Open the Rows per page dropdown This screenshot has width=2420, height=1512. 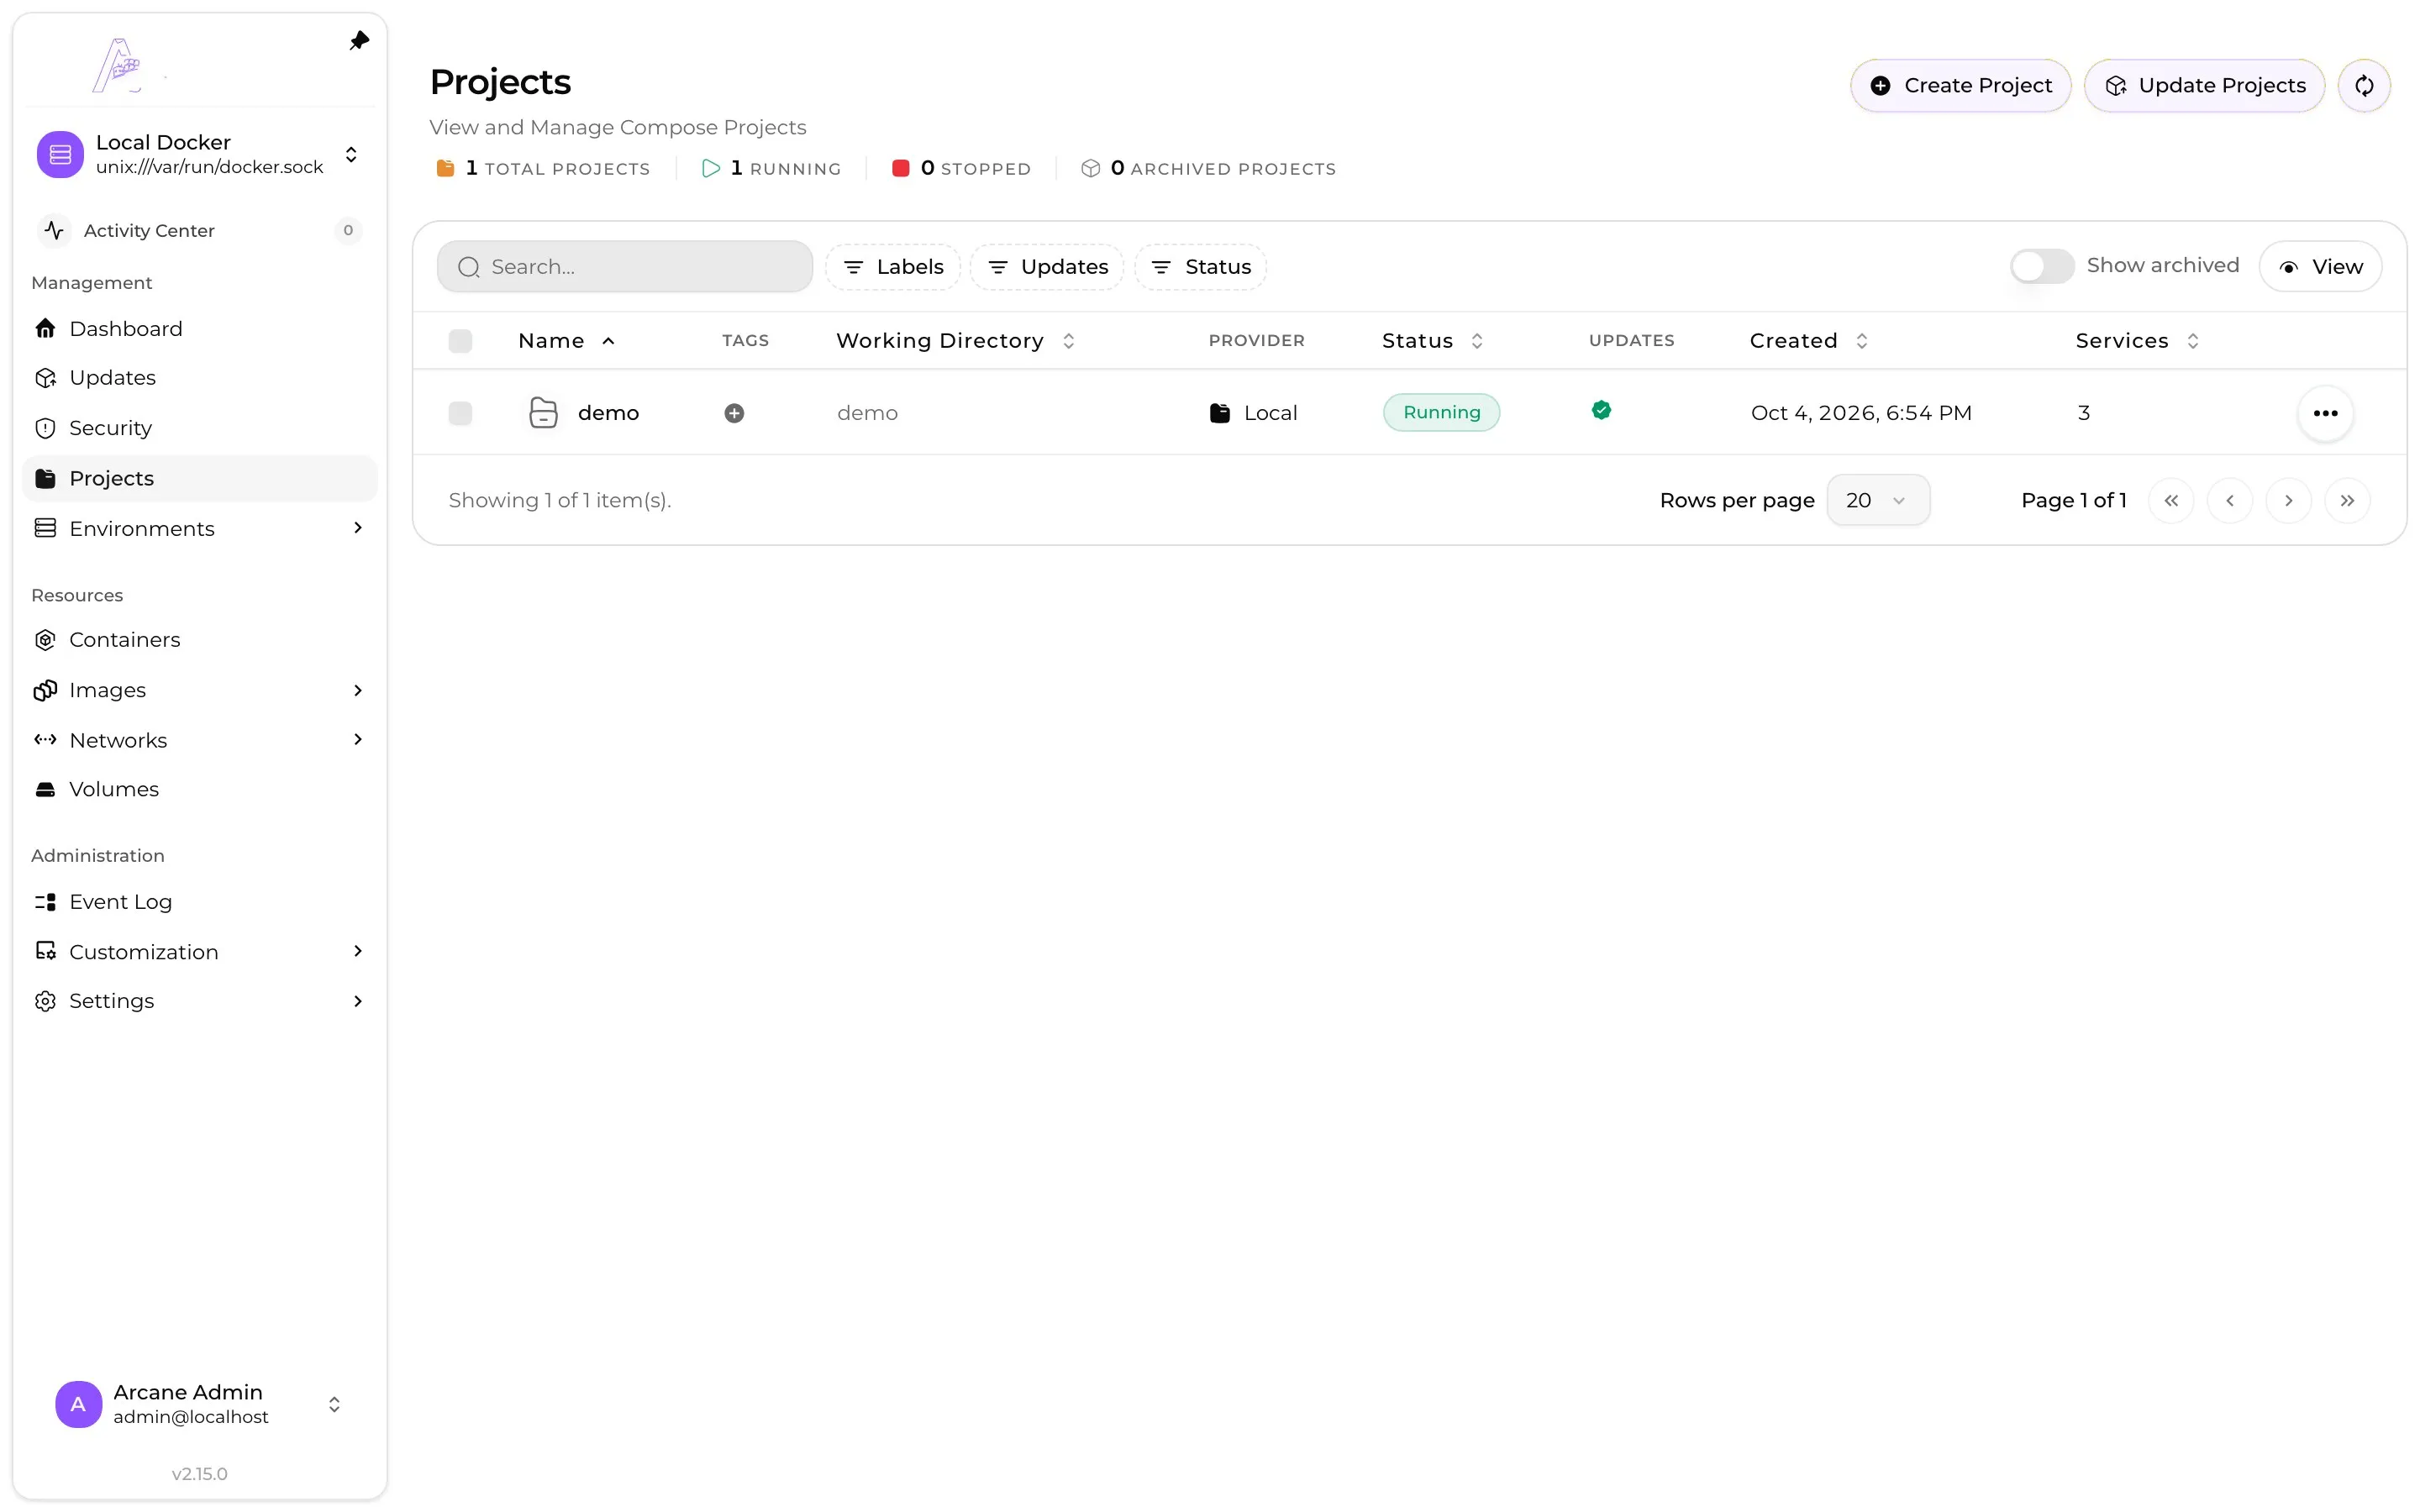(1877, 500)
